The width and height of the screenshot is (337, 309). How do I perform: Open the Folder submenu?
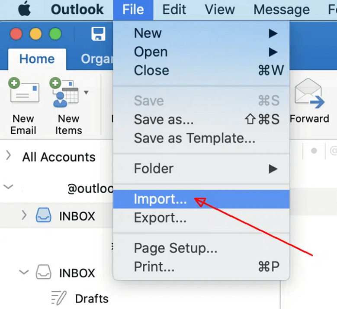click(201, 169)
